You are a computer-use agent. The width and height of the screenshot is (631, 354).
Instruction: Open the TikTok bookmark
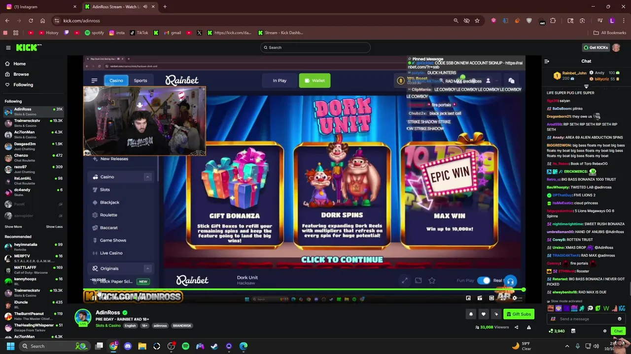(x=139, y=33)
